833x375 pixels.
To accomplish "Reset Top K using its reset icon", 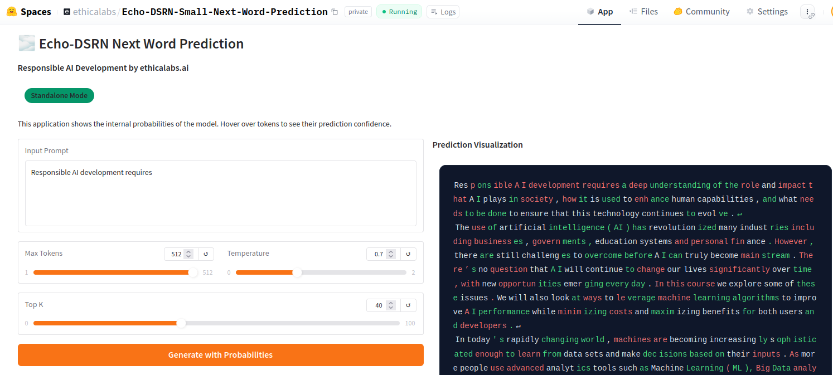I will (x=408, y=305).
